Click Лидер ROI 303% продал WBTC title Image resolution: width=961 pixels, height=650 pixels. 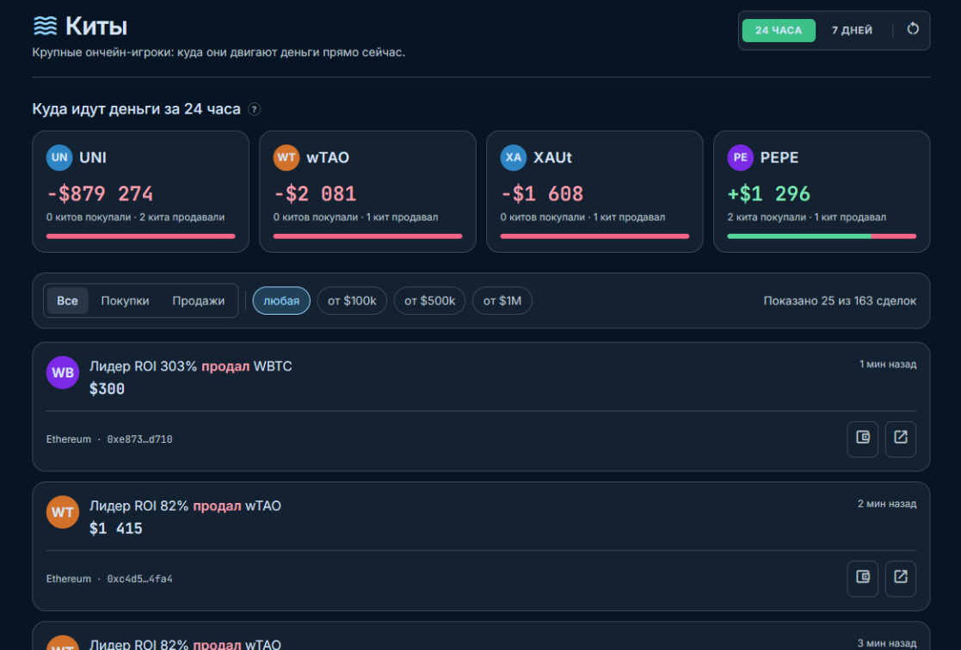[191, 366]
